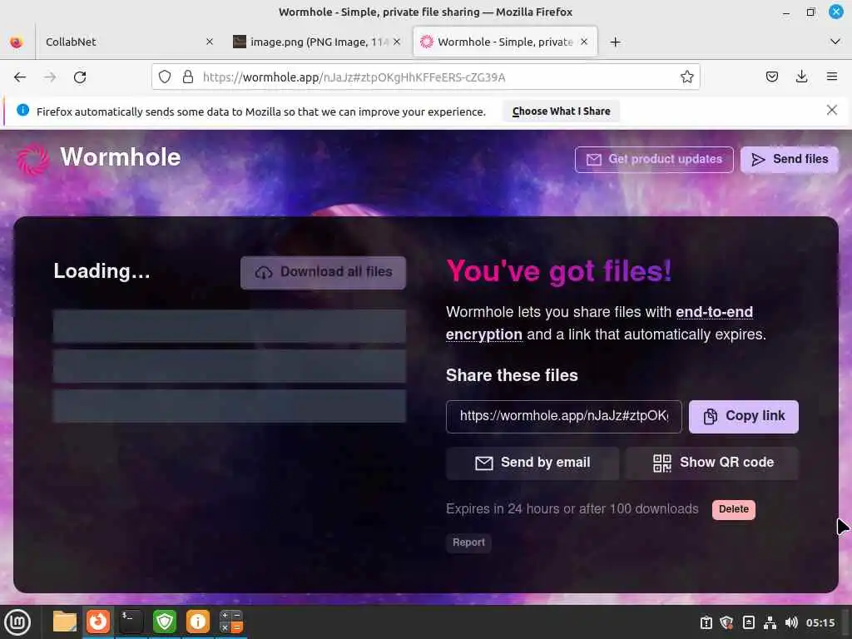Reload the Wormhole page
This screenshot has width=852, height=639.
tap(80, 77)
